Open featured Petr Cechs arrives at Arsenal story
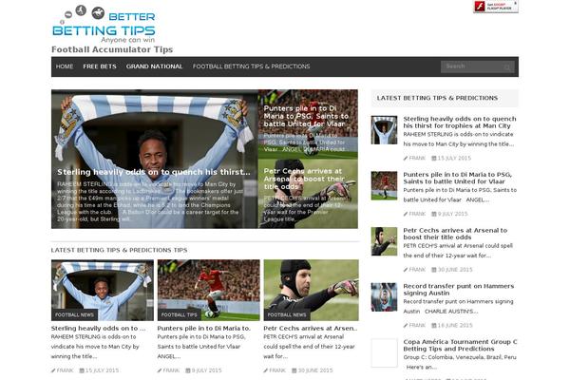The width and height of the screenshot is (570, 380). click(x=304, y=179)
